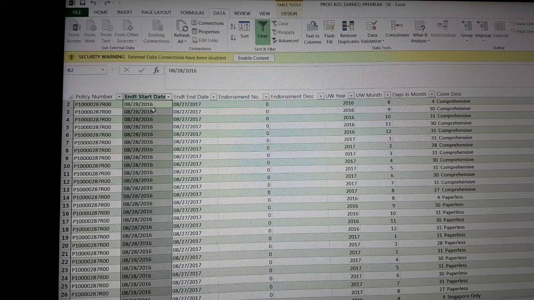Reapply the filter
The width and height of the screenshot is (534, 300).
click(x=283, y=32)
